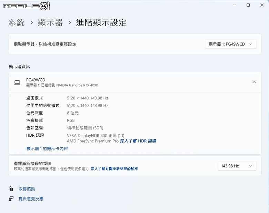Select the 桌面模式 value 5120 × 1440
Image resolution: width=269 pixels, height=213 pixels.
pyautogui.click(x=88, y=98)
